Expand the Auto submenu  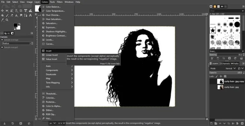click(57, 66)
